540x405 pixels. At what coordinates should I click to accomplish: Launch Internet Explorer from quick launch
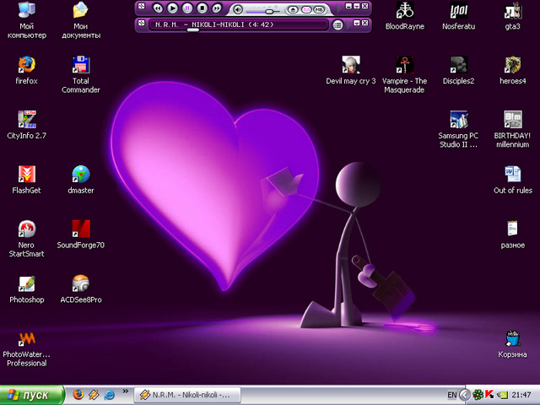[x=109, y=395]
